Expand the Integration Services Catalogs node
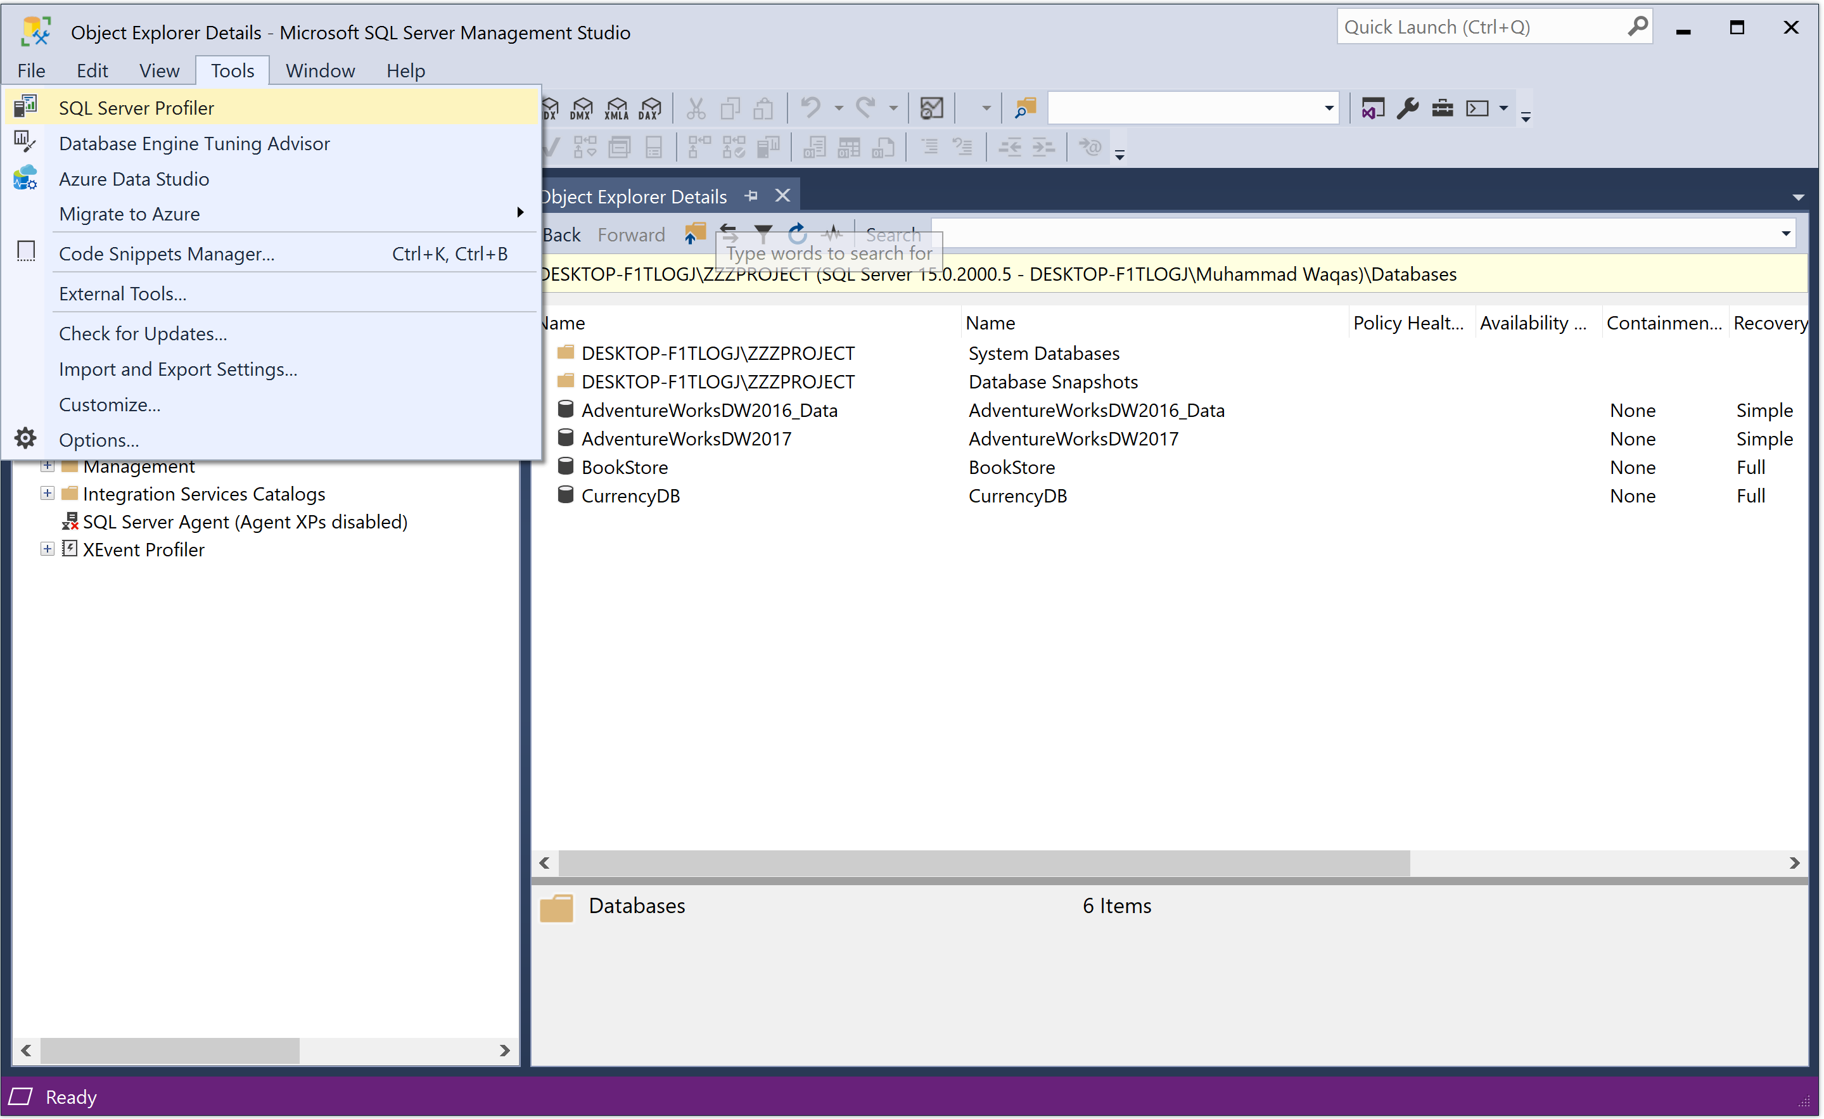Viewport: 1824px width, 1119px height. pyautogui.click(x=48, y=494)
